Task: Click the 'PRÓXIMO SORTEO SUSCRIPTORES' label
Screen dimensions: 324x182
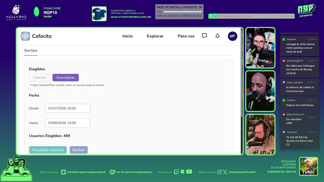Action: [283, 164]
